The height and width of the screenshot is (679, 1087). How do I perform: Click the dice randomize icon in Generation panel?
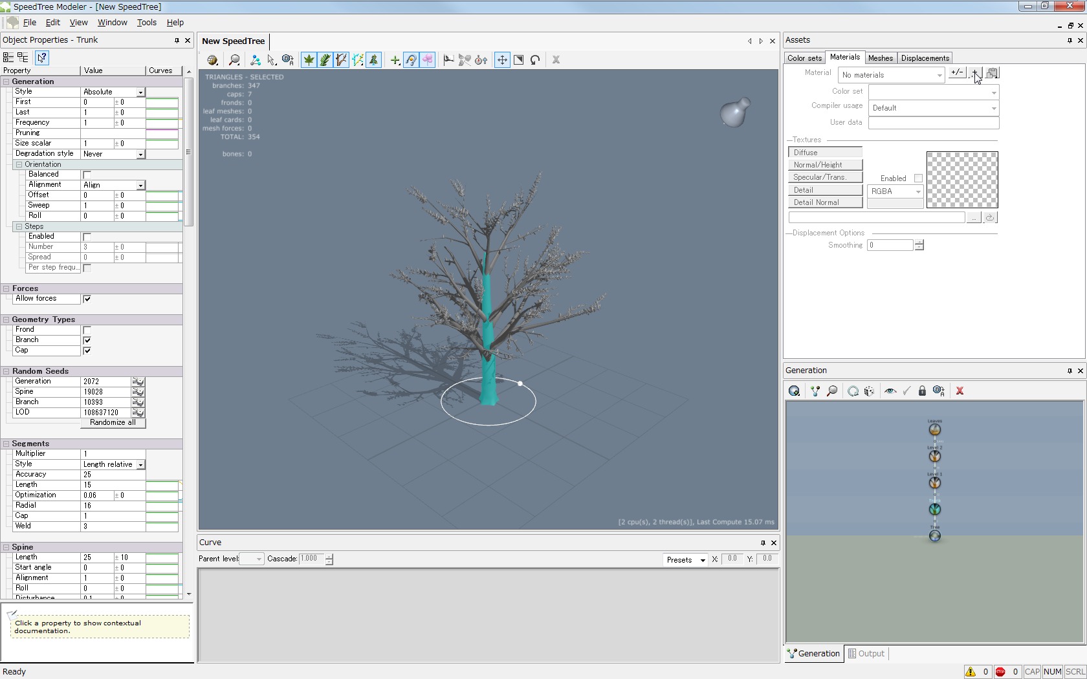869,391
